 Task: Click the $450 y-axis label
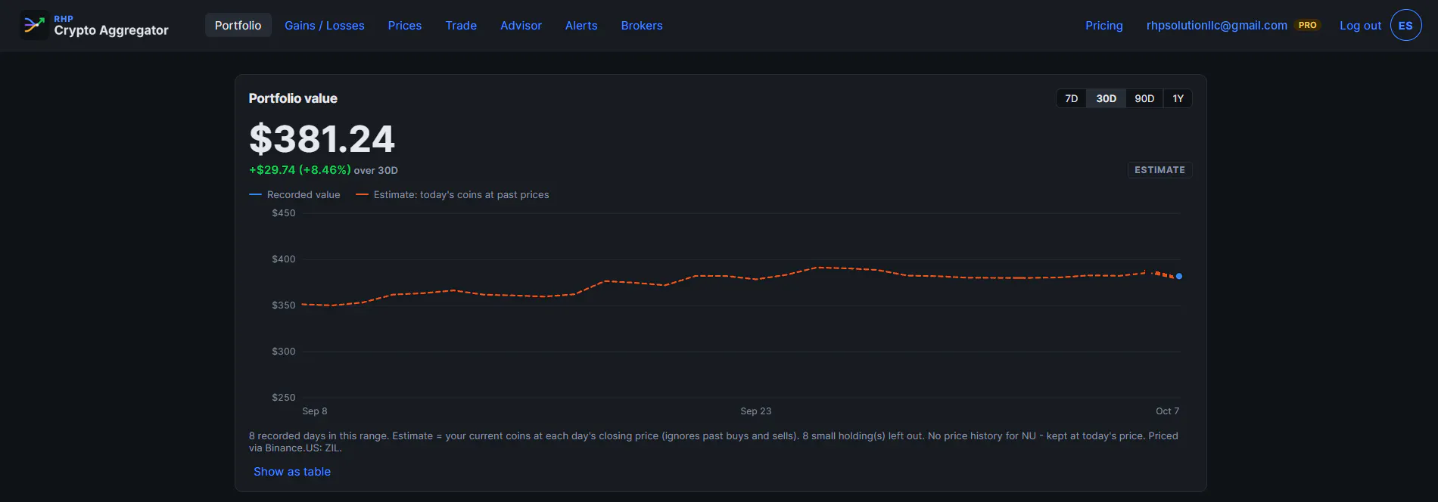[284, 212]
